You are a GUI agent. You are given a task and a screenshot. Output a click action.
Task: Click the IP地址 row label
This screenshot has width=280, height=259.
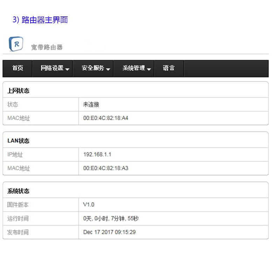pos(15,154)
